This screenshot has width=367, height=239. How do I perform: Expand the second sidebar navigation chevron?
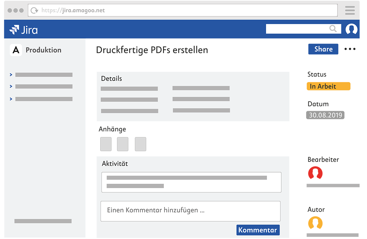click(x=11, y=86)
